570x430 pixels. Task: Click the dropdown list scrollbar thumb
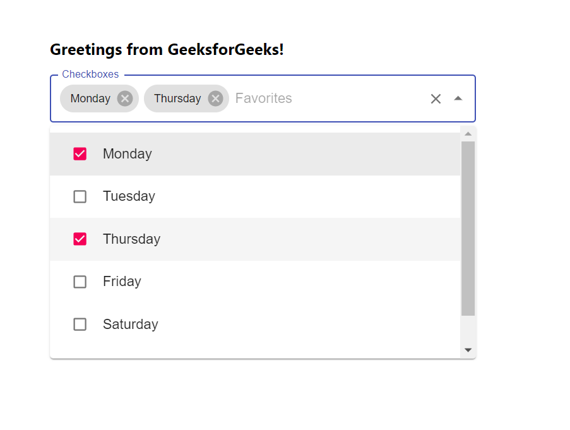pos(468,227)
